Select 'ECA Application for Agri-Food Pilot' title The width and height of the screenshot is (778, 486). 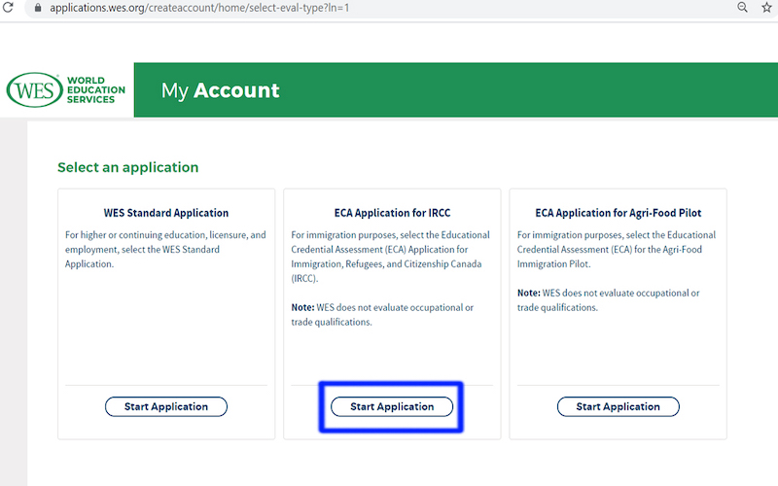point(619,213)
